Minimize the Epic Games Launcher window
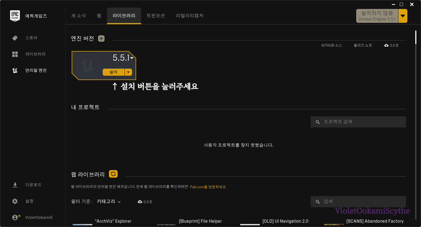The width and height of the screenshot is (421, 227). pyautogui.click(x=393, y=4)
